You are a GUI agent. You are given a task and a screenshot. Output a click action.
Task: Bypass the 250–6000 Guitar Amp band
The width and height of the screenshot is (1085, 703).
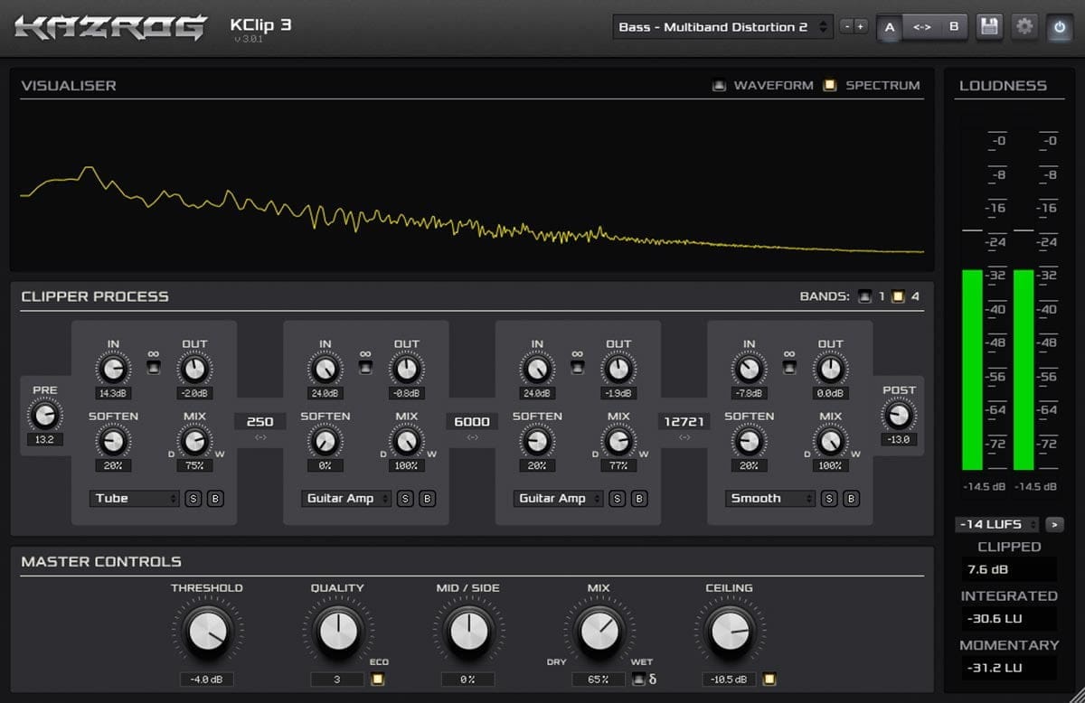coord(428,499)
